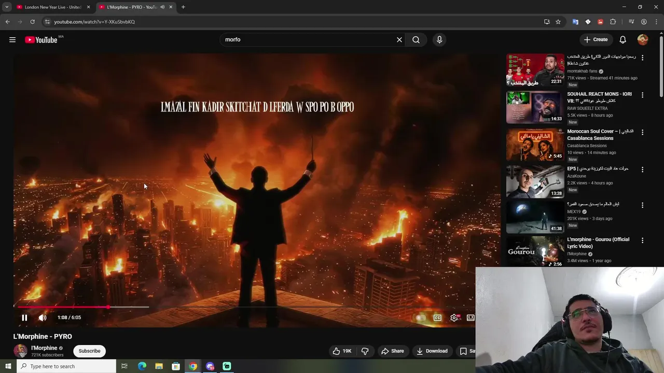Open the l'Morphine channel name link
Image resolution: width=664 pixels, height=373 pixels.
coord(44,348)
